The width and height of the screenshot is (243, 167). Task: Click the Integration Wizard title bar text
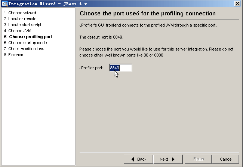[x=47, y=4]
